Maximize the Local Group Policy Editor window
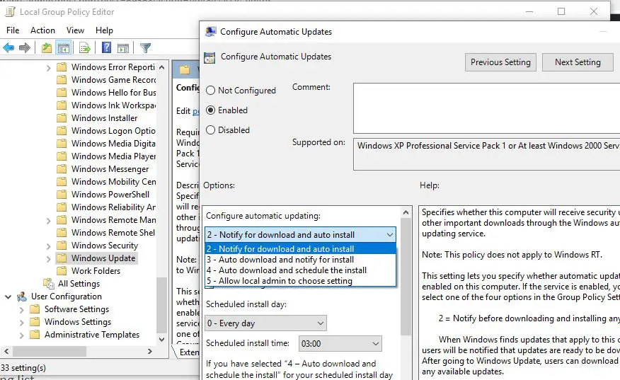The width and height of the screenshot is (620, 380). [561, 11]
